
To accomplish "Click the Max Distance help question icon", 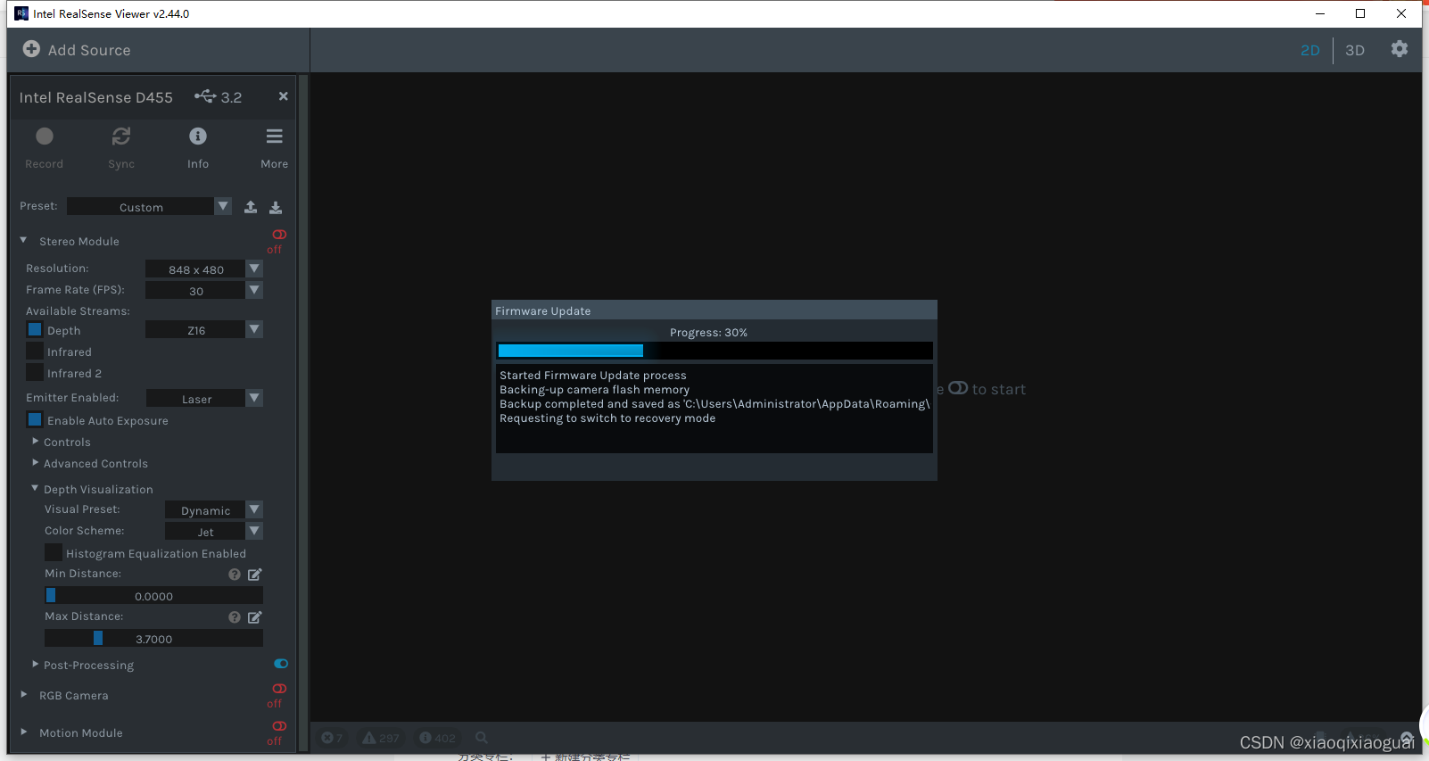I will point(235,617).
